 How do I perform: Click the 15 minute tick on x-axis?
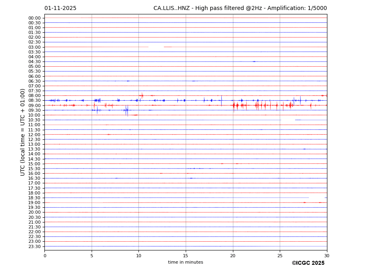pos(186,256)
